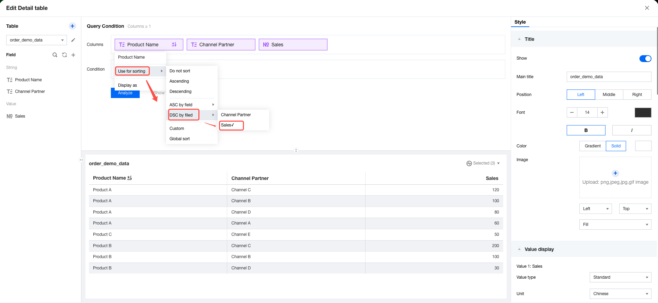
Task: Expand the Selected (3) dropdown
Action: 483,163
